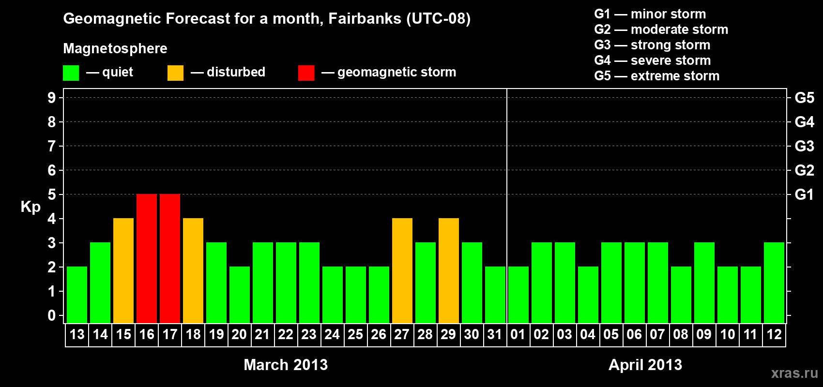Click the date label 02

coord(541,335)
